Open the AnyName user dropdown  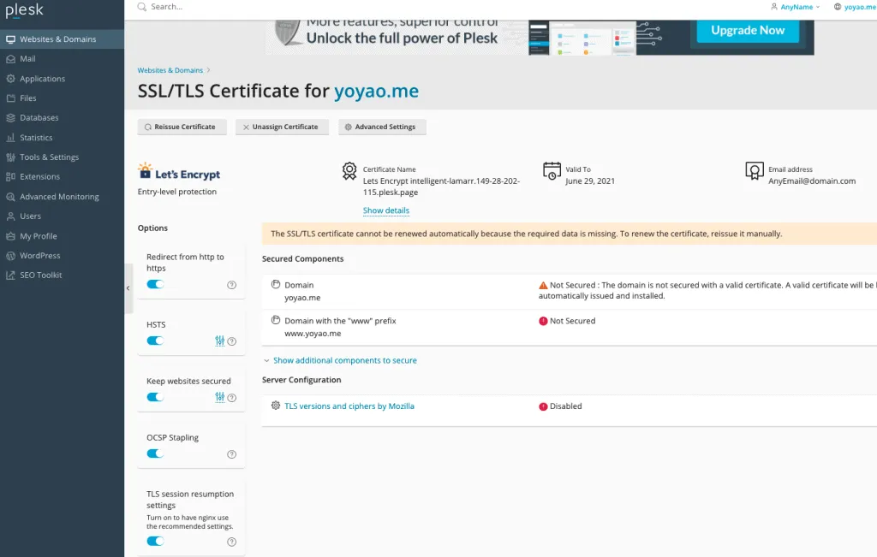pyautogui.click(x=792, y=7)
